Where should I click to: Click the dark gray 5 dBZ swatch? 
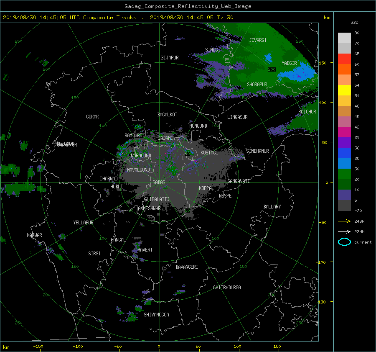[x=344, y=206]
